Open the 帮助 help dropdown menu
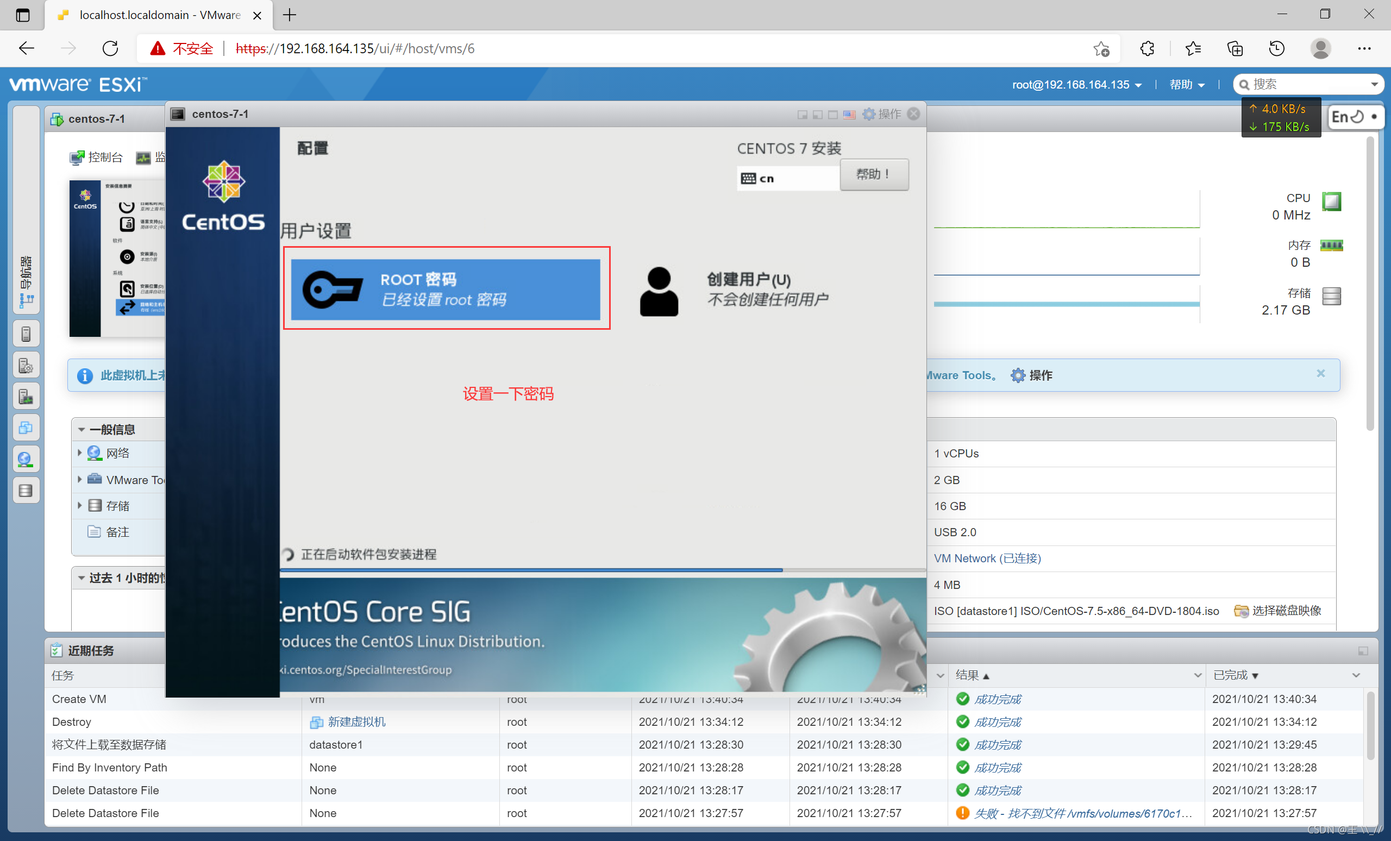This screenshot has width=1391, height=841. click(x=1187, y=85)
